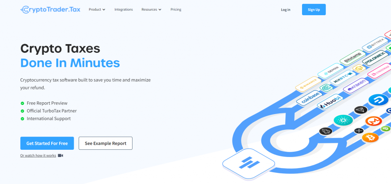Follow the 'Or watch how it works' link
Viewport: 391px width, 184px height.
(38, 156)
